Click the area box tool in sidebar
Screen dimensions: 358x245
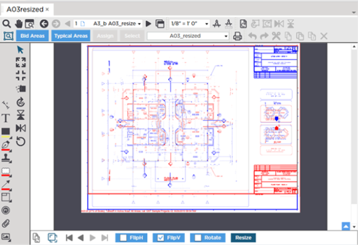(6, 197)
